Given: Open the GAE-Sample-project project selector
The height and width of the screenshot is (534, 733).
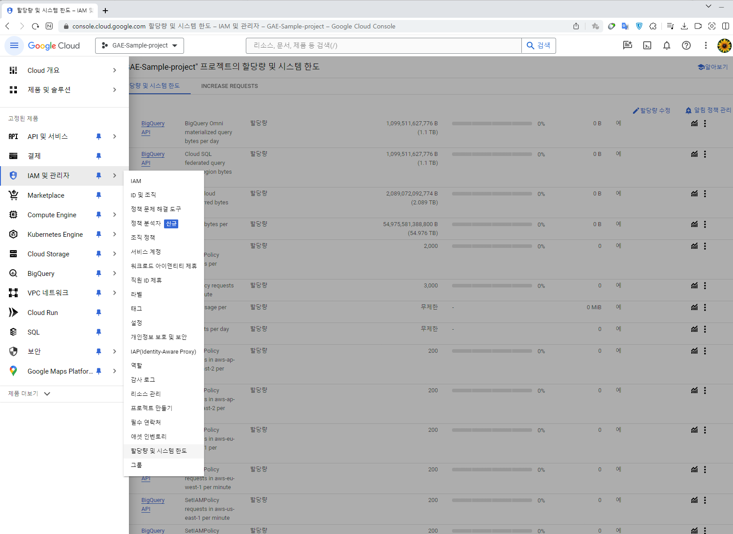Looking at the screenshot, I should click(x=140, y=45).
